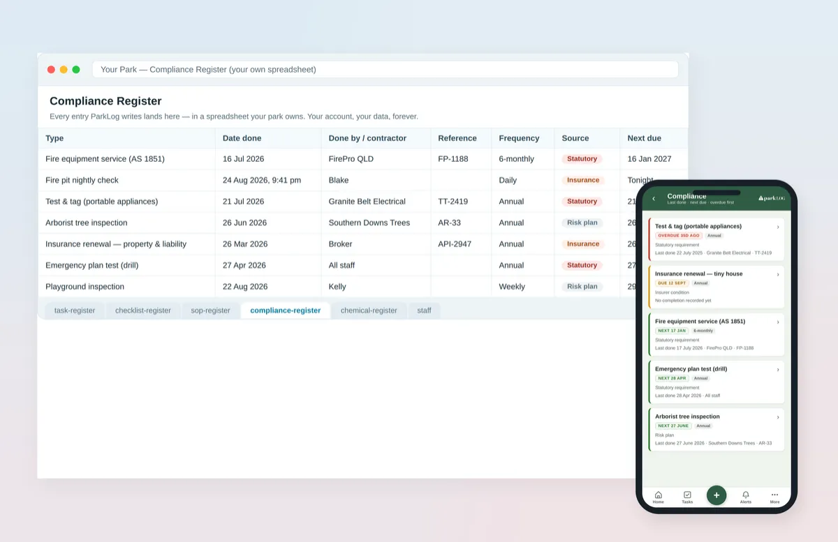Expand Fire equipment service card chevron
The width and height of the screenshot is (838, 542).
click(778, 322)
